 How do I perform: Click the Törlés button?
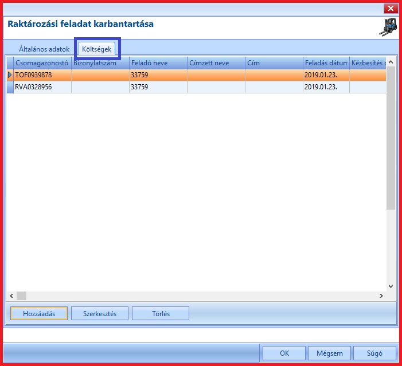(161, 313)
